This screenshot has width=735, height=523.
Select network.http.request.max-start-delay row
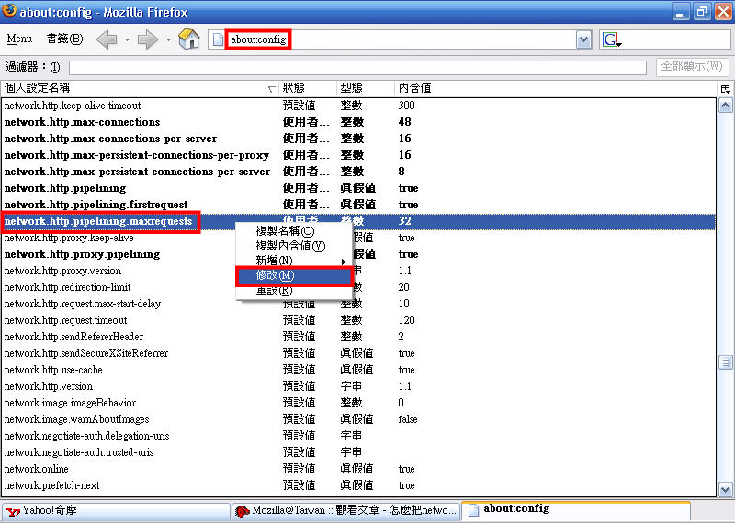(x=358, y=304)
